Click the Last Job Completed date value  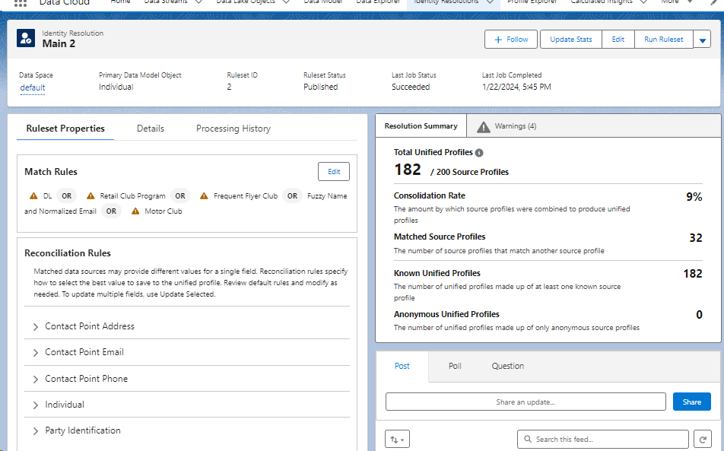pos(516,87)
